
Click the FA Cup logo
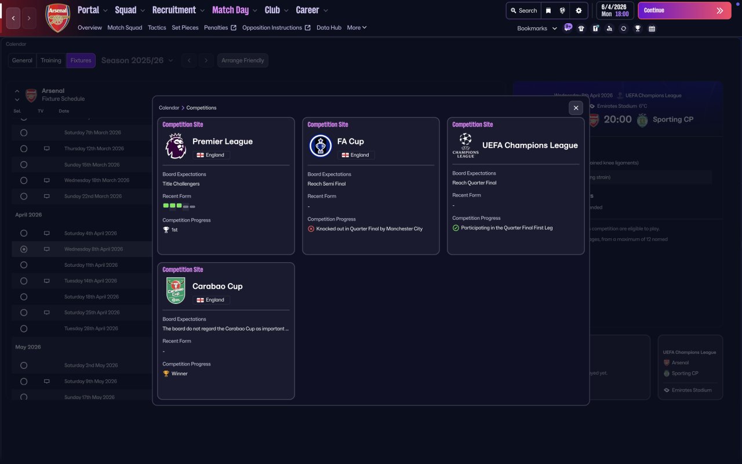tap(320, 146)
